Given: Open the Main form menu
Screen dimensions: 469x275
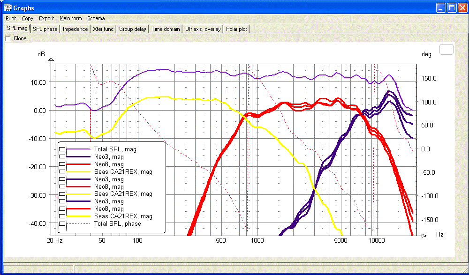Looking at the screenshot, I should click(71, 19).
